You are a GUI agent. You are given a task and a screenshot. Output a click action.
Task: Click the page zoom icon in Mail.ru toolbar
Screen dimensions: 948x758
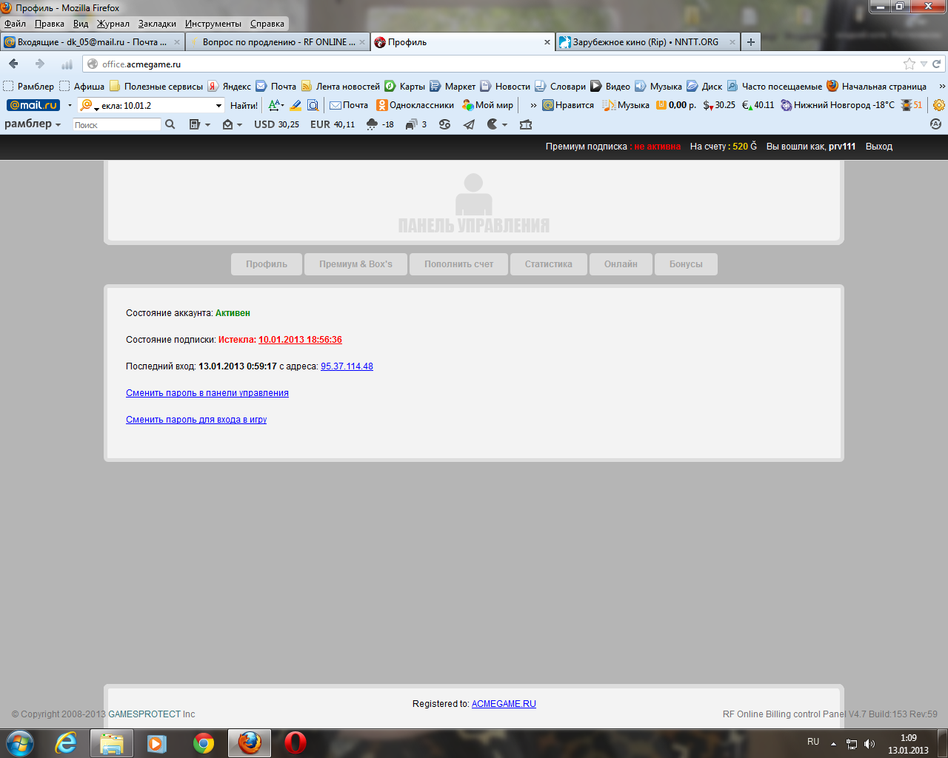click(313, 105)
